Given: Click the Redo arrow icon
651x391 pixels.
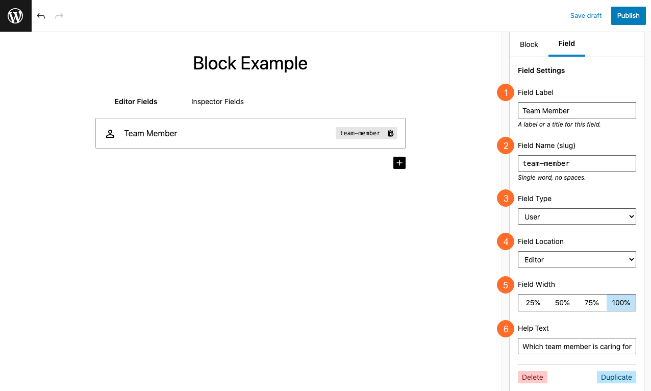Looking at the screenshot, I should (x=59, y=16).
